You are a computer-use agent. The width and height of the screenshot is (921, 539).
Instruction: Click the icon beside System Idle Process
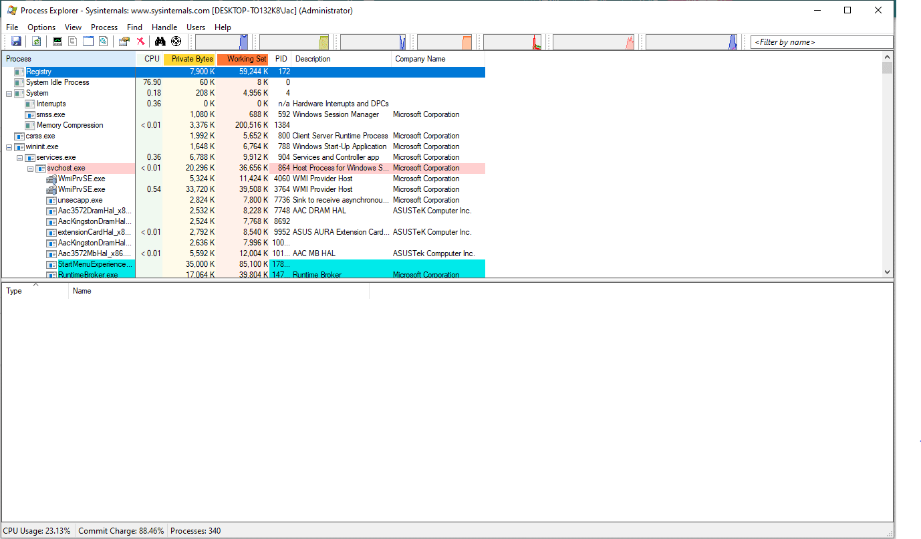(19, 82)
